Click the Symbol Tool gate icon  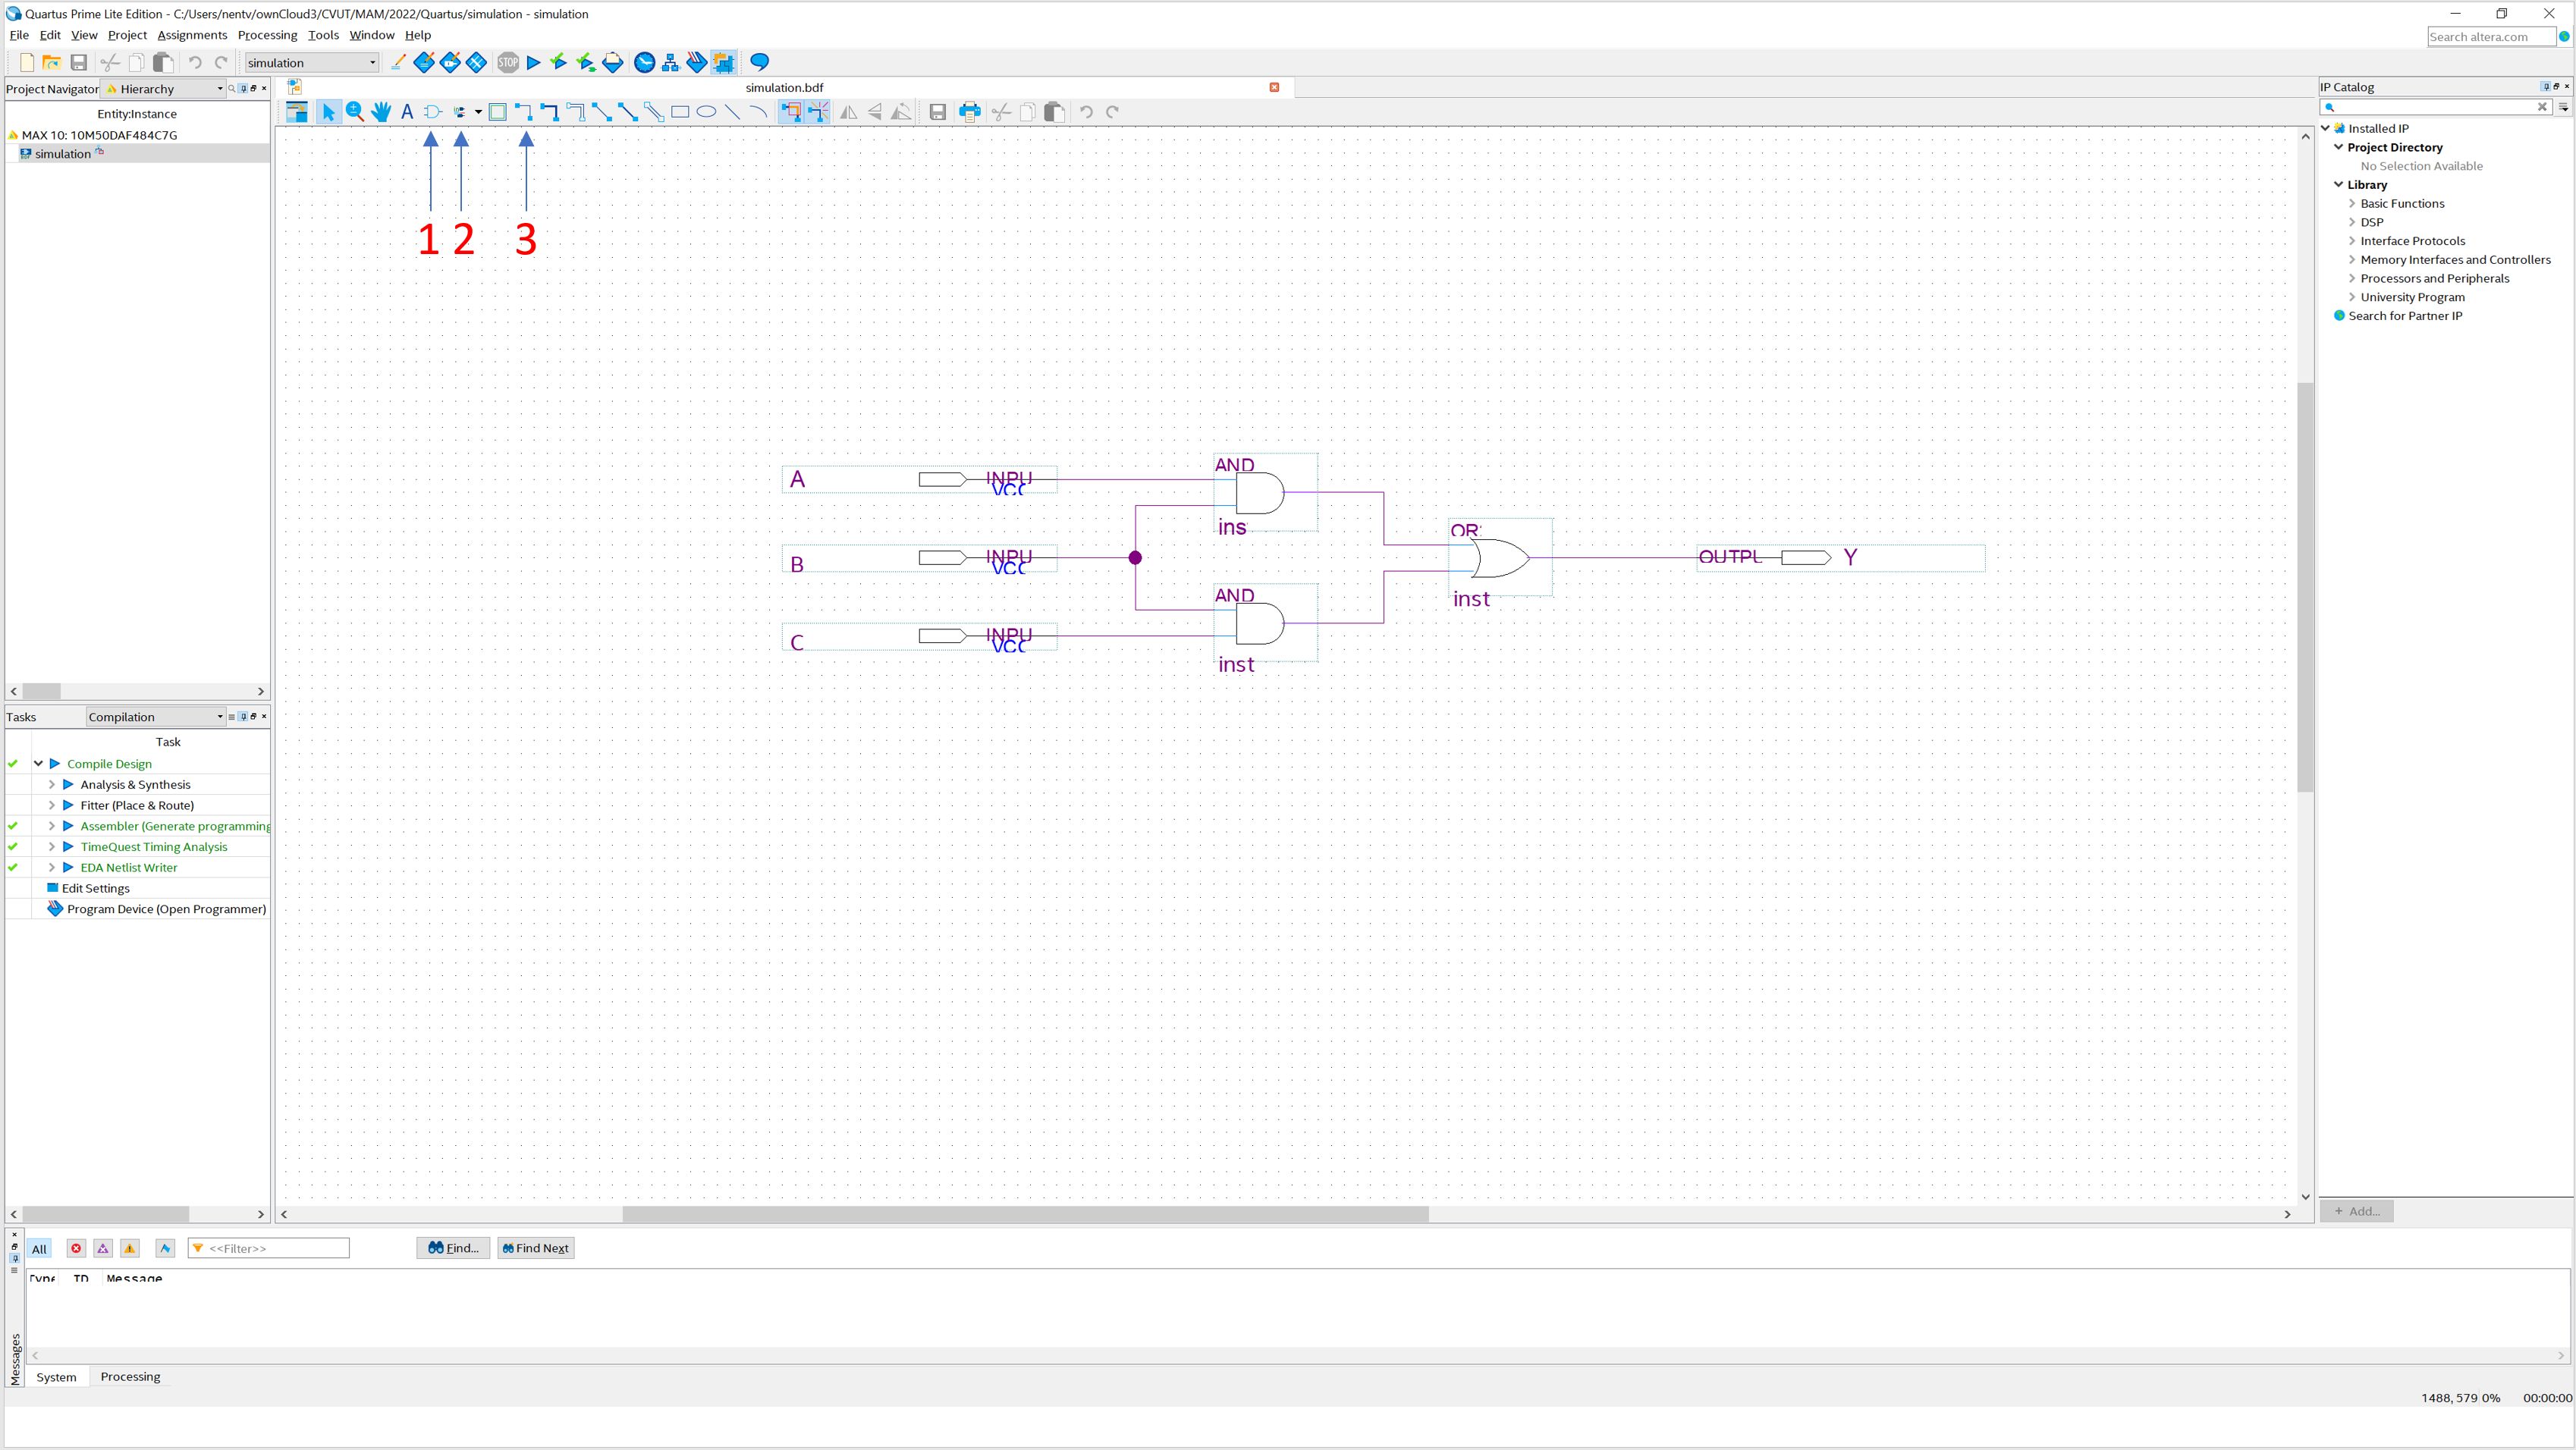(x=432, y=112)
